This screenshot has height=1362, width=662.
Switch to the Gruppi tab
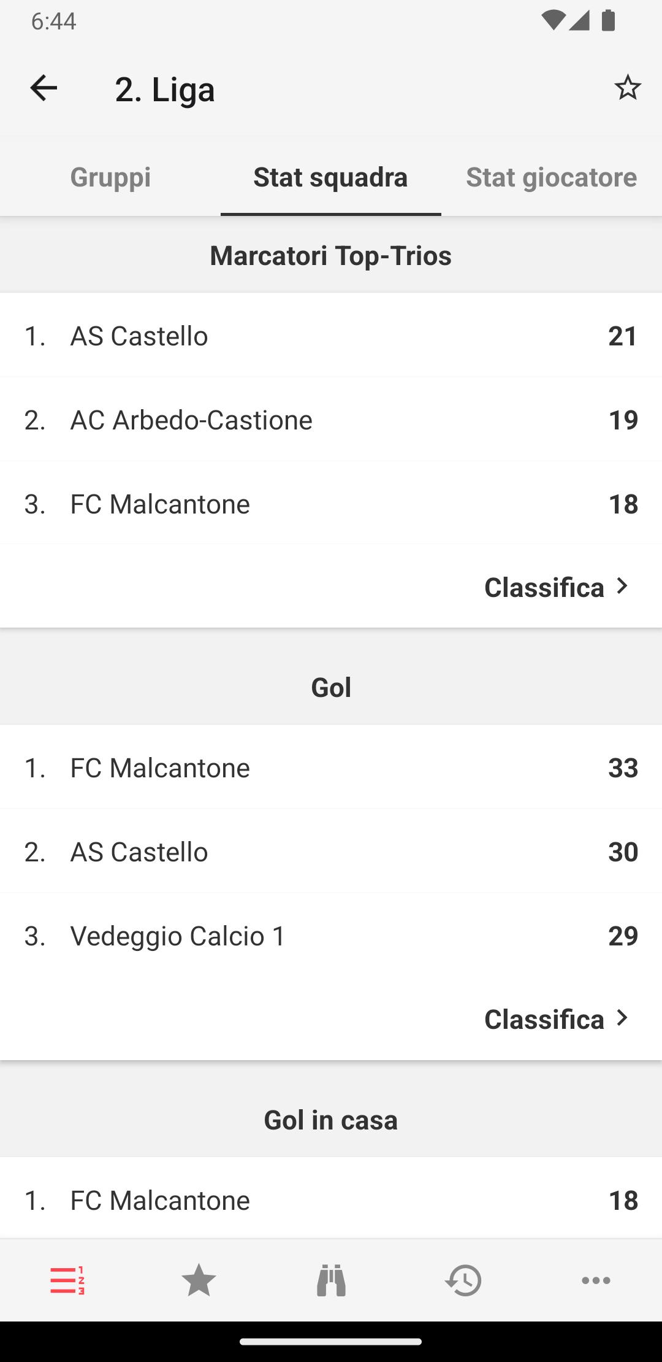coord(110,177)
